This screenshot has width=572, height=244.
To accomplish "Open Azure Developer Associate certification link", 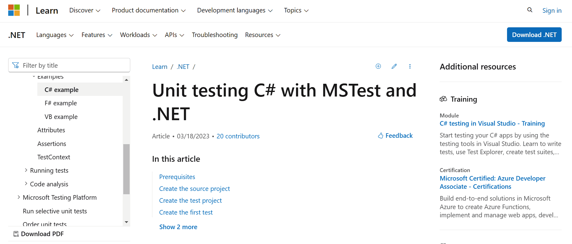I will pos(492,182).
